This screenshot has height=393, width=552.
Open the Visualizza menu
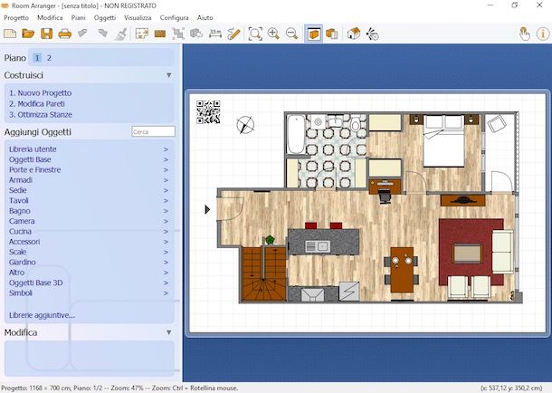tap(138, 17)
